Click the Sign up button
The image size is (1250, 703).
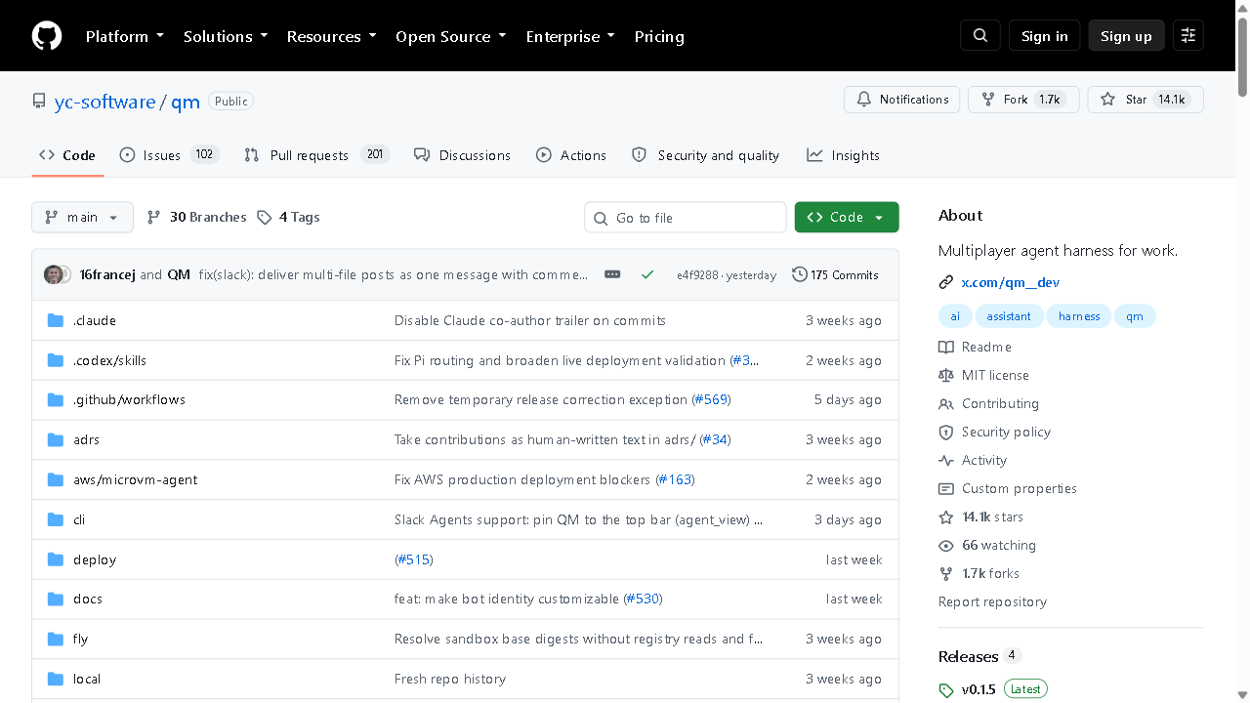[1126, 36]
